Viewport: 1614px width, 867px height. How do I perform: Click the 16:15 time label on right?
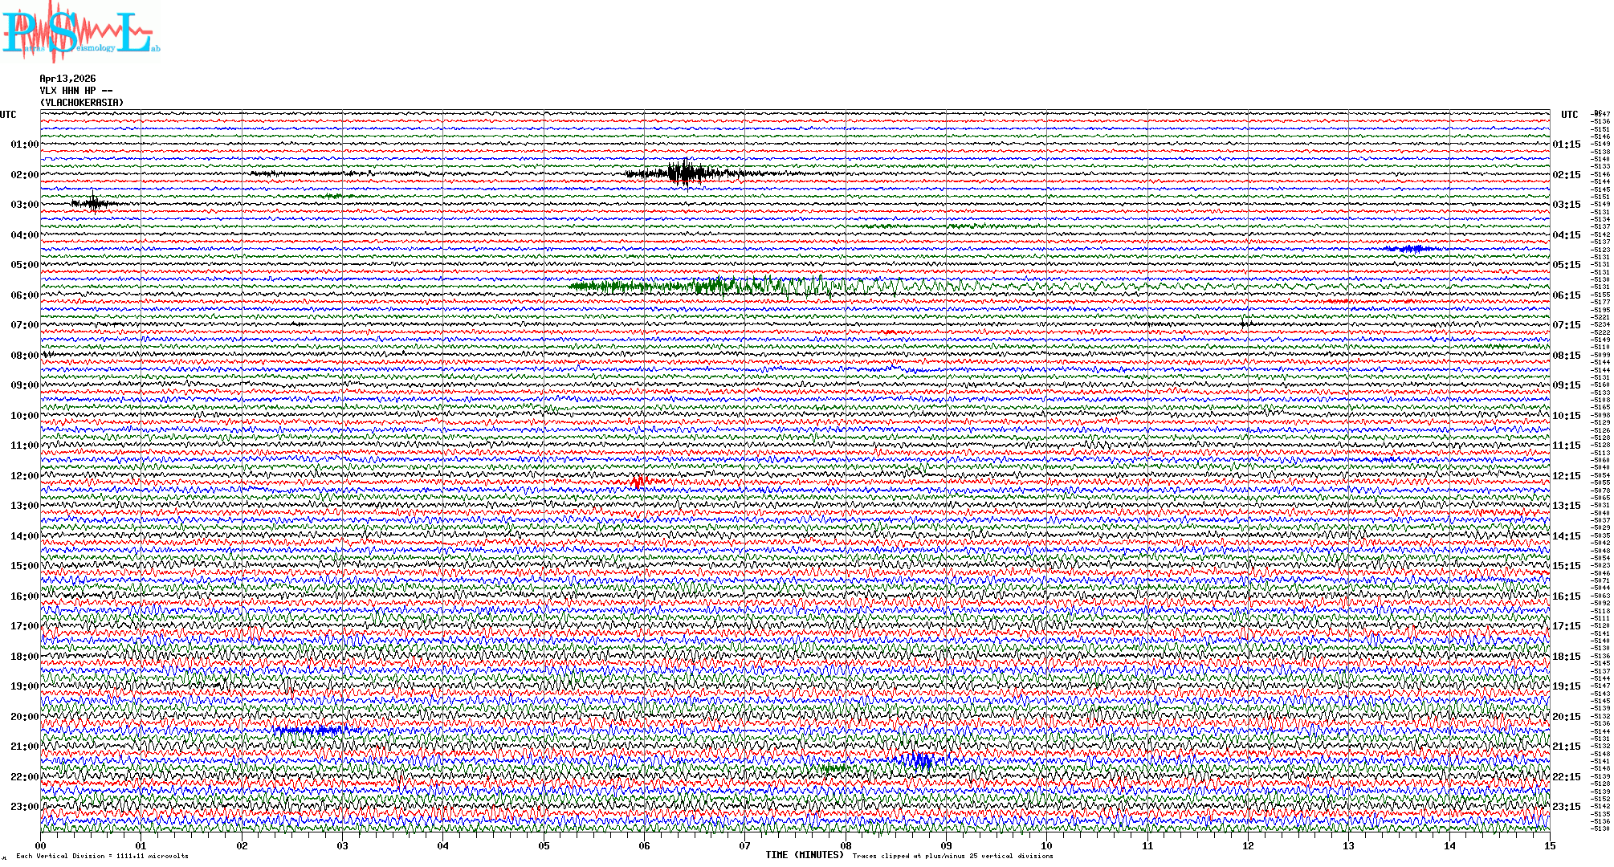[x=1566, y=596]
